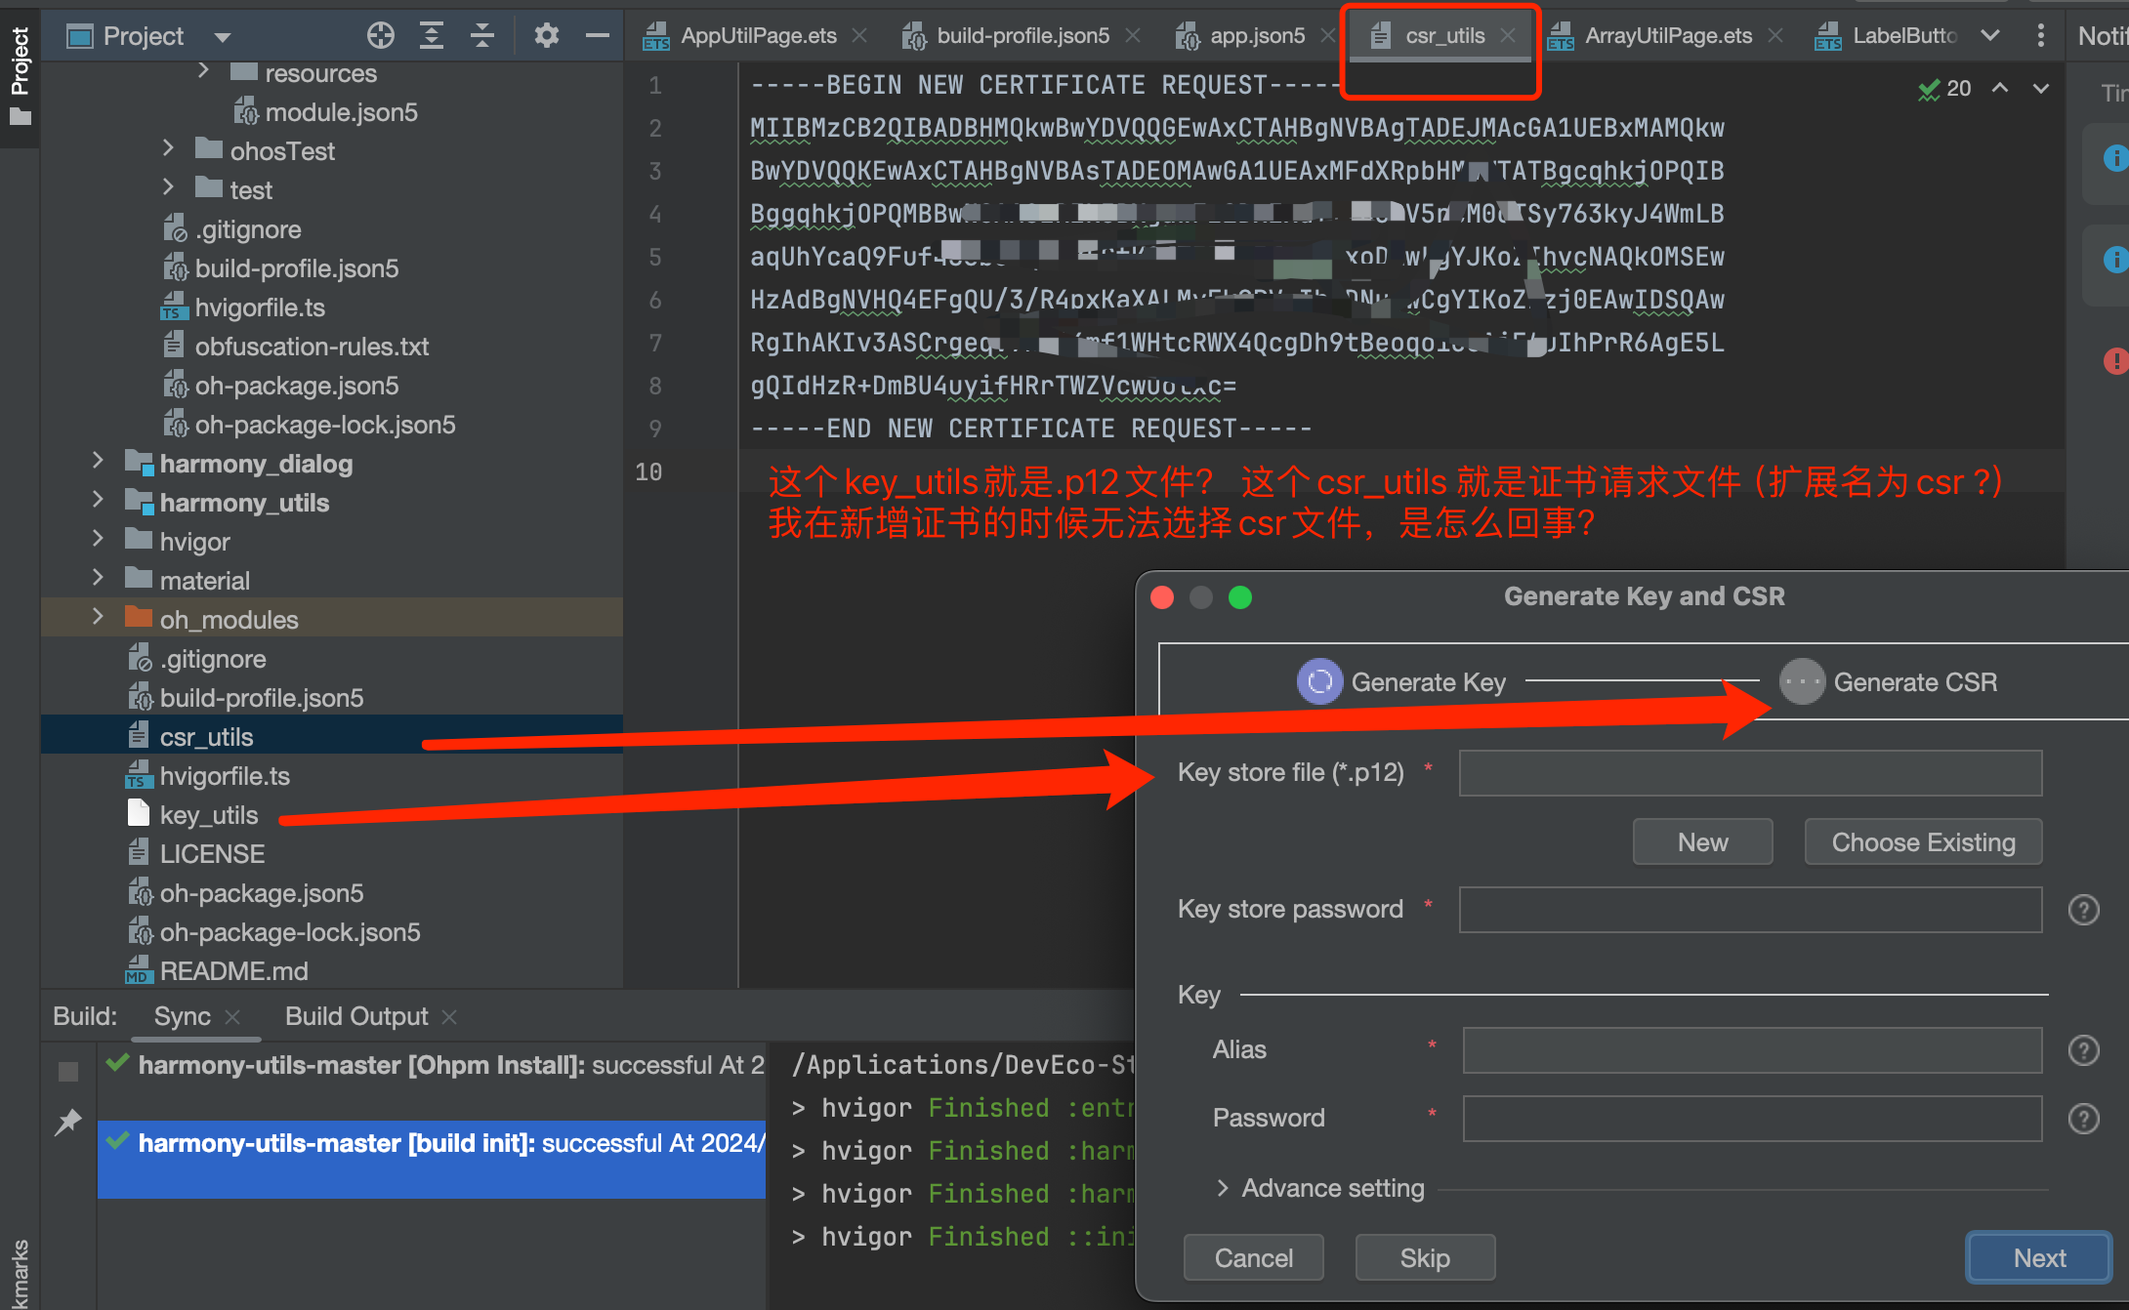Expand the harmony_utils module
This screenshot has width=2129, height=1310.
point(98,500)
